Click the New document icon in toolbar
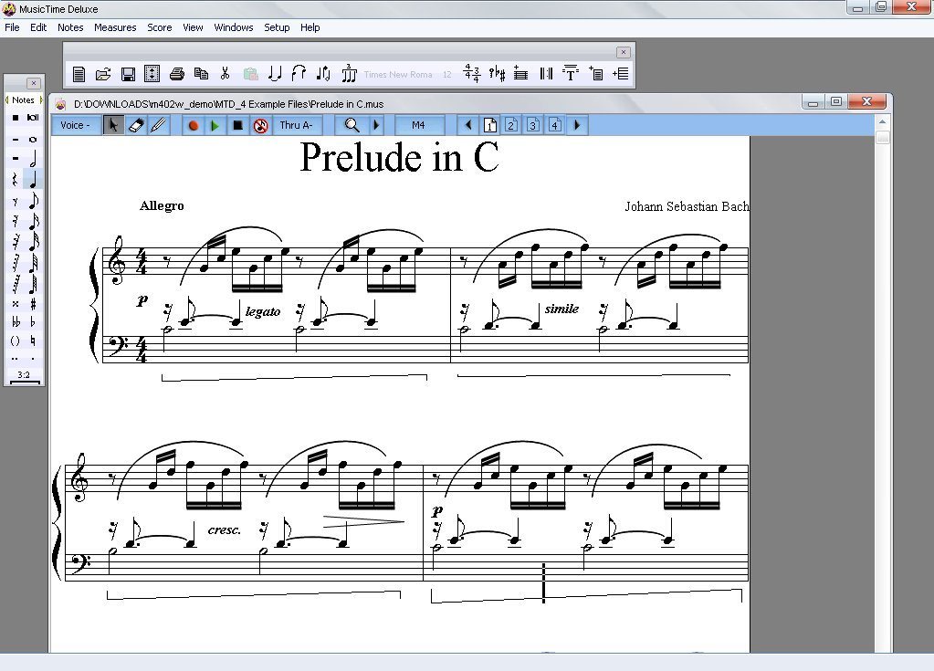 pos(79,74)
